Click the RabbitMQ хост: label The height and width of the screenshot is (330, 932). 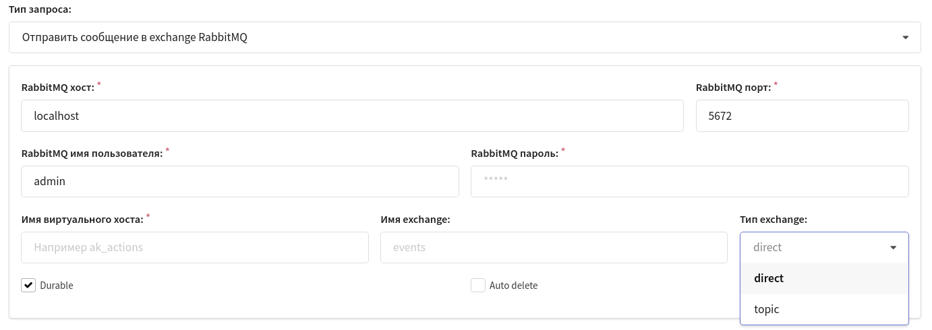58,88
